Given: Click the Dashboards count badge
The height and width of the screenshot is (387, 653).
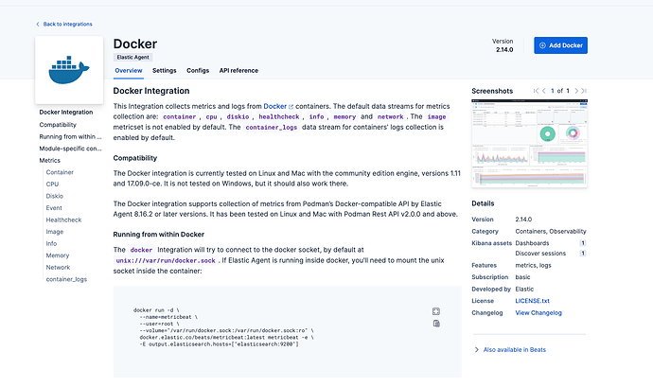Looking at the screenshot, I should pos(583,243).
